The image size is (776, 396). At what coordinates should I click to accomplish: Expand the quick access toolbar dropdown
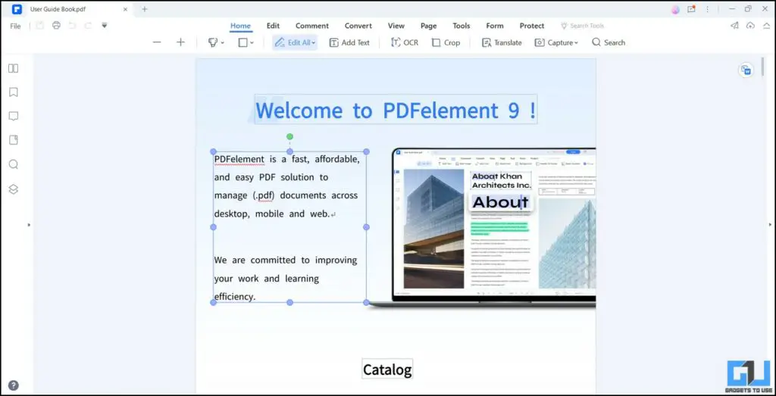[104, 25]
